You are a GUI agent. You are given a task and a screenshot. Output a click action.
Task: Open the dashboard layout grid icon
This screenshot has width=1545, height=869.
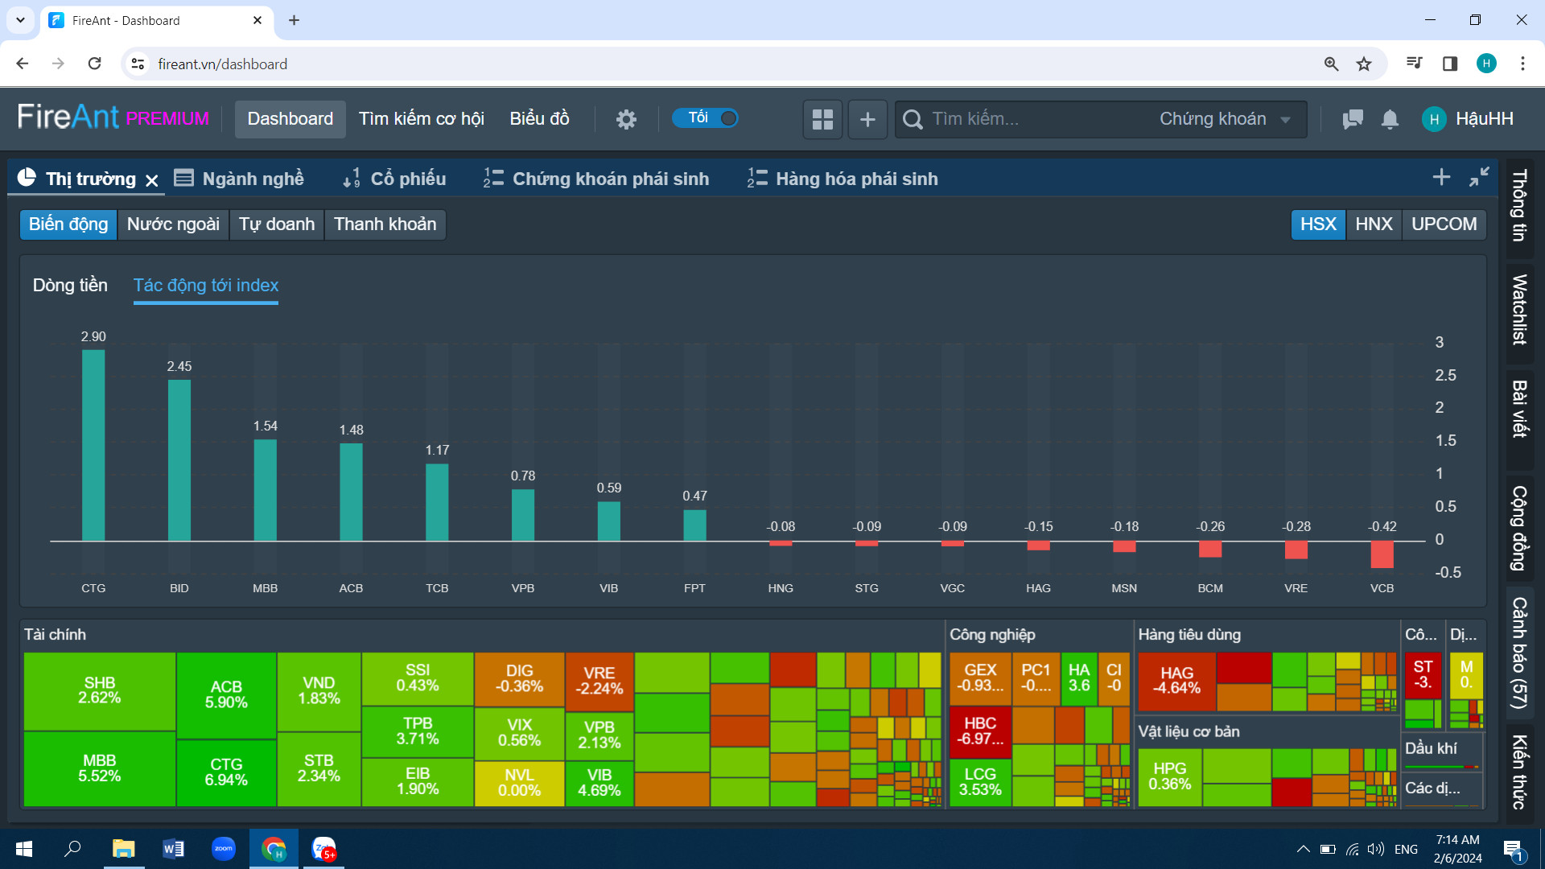click(x=822, y=119)
